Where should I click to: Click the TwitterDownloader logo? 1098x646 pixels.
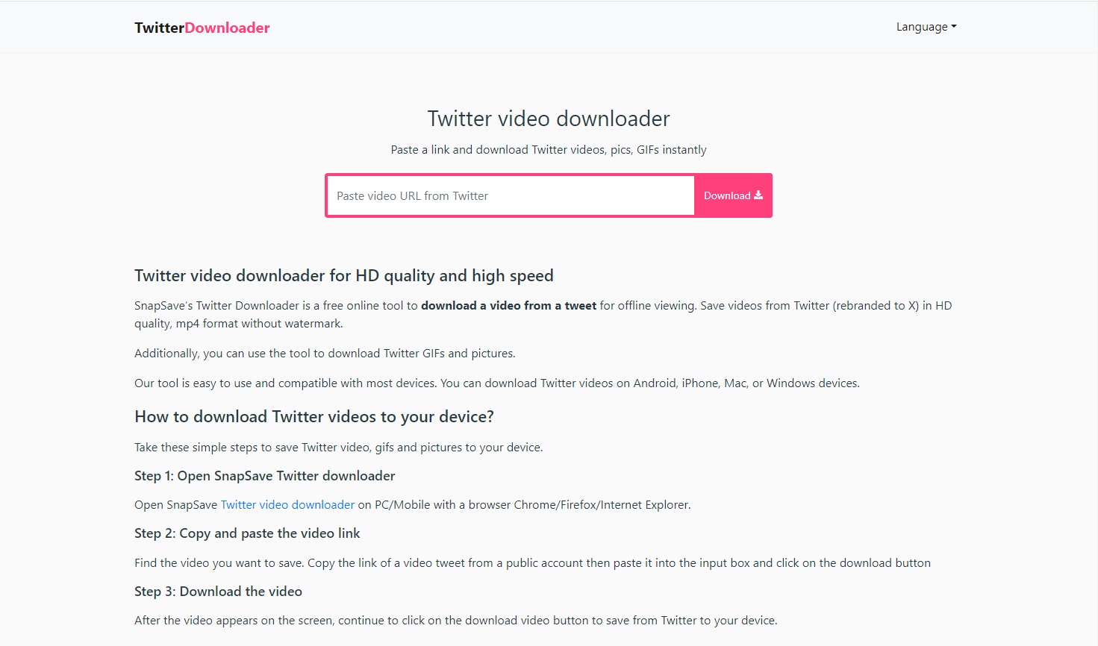point(202,28)
